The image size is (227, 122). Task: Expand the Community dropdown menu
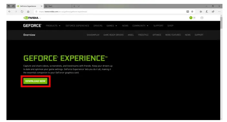(140, 25)
